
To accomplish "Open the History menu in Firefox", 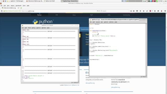I will [x=13, y=5].
